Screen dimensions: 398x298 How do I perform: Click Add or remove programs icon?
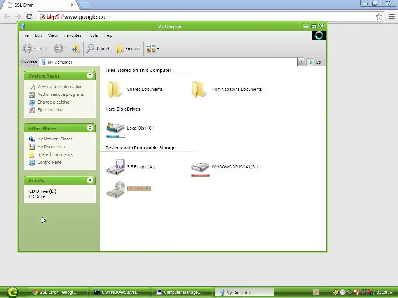coord(32,95)
